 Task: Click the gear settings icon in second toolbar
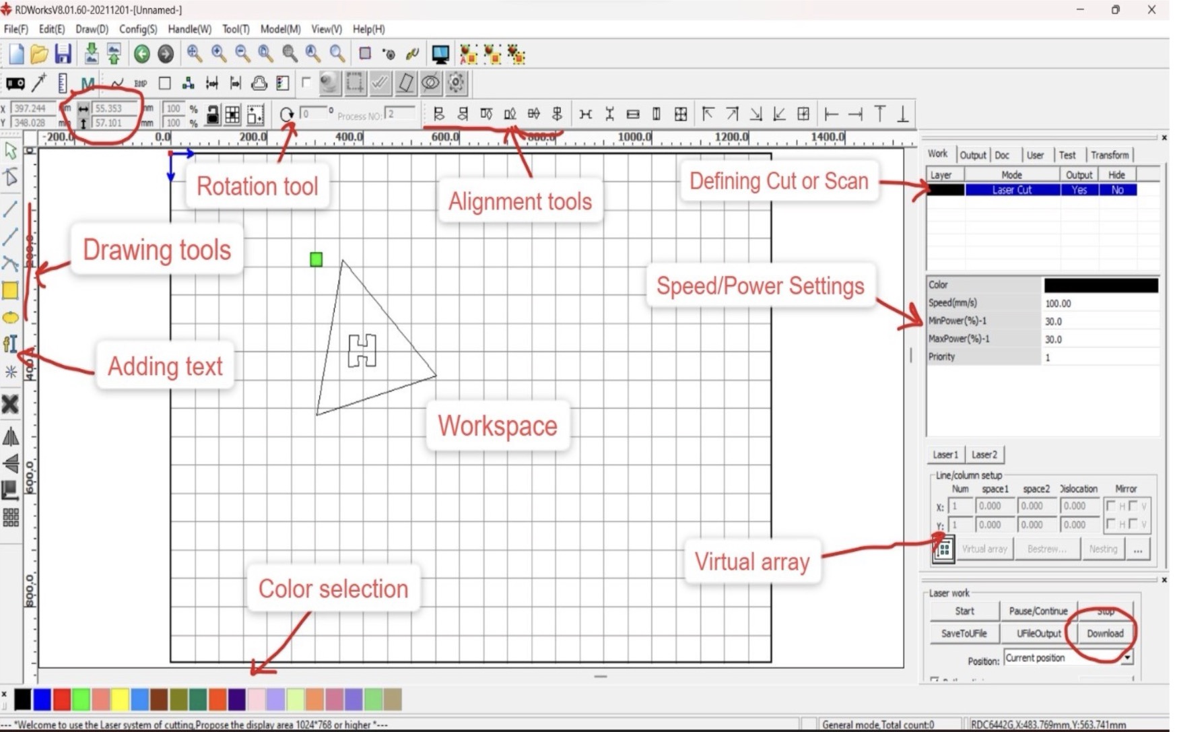[456, 83]
